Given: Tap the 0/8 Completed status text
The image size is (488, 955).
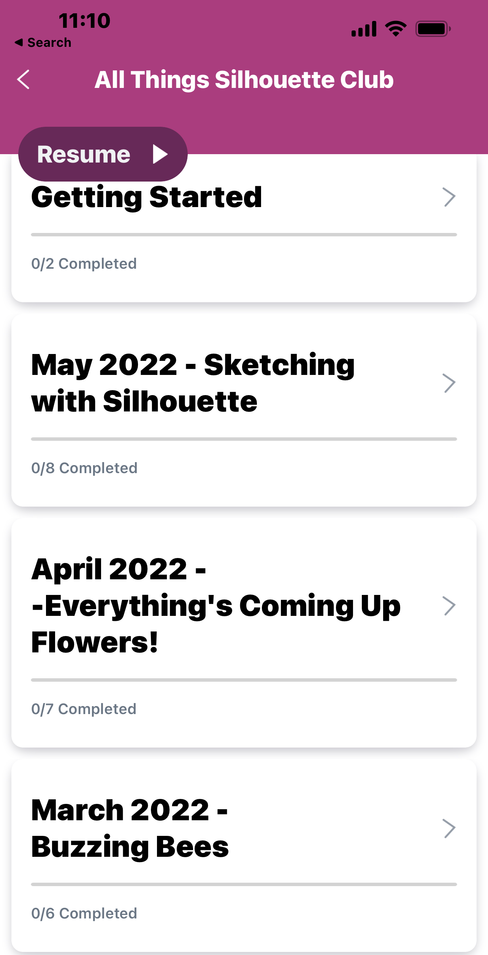Looking at the screenshot, I should pyautogui.click(x=84, y=468).
